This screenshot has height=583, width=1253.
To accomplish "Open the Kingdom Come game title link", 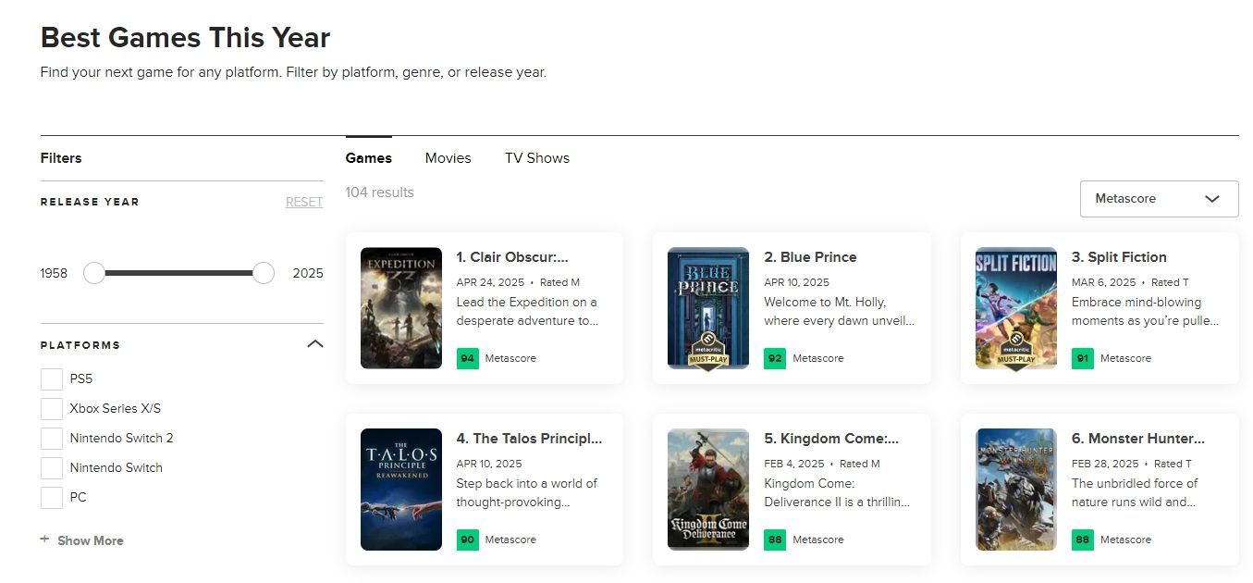I will tap(839, 439).
